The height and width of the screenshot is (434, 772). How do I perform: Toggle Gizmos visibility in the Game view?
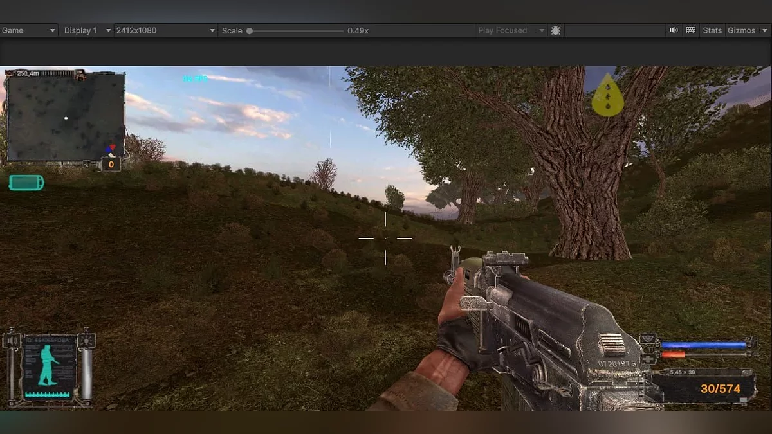pyautogui.click(x=740, y=30)
